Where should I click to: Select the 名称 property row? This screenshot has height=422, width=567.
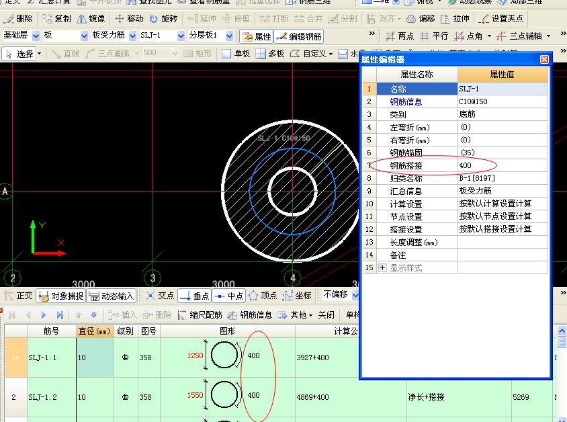pyautogui.click(x=455, y=89)
